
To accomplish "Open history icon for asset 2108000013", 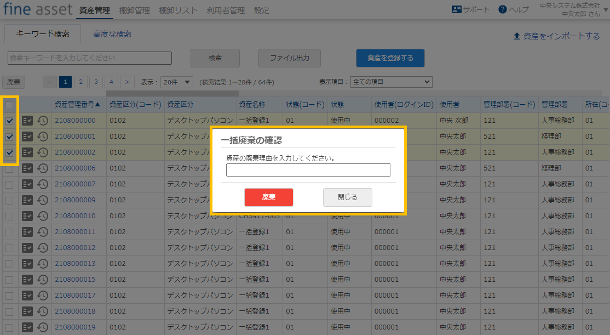I will [42, 264].
